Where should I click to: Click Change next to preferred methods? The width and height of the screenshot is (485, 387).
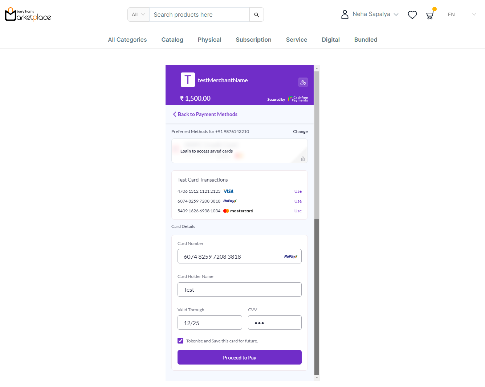300,132
